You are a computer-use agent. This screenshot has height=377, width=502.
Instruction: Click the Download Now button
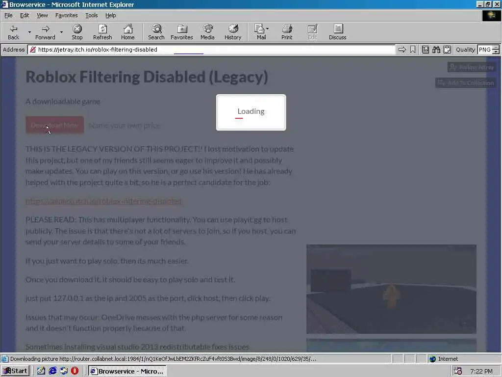pyautogui.click(x=54, y=125)
